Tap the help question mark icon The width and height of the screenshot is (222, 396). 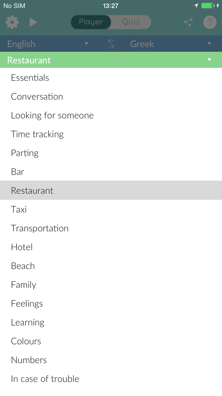tap(210, 22)
